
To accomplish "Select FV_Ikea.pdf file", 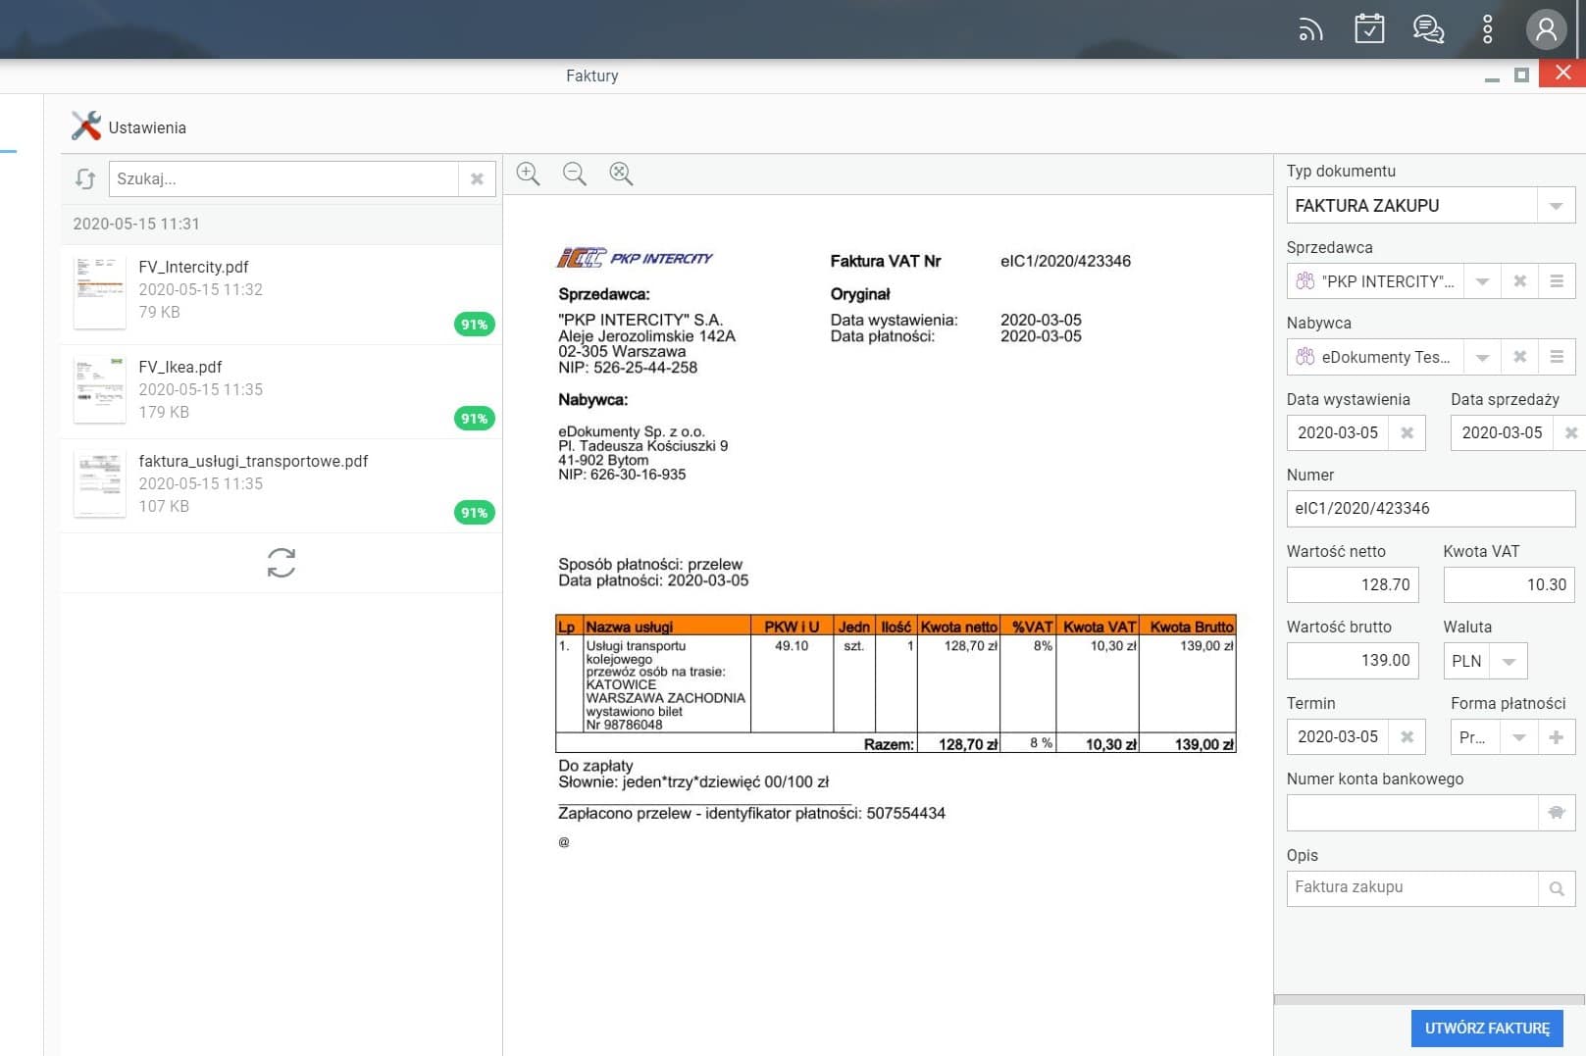I will [x=281, y=390].
